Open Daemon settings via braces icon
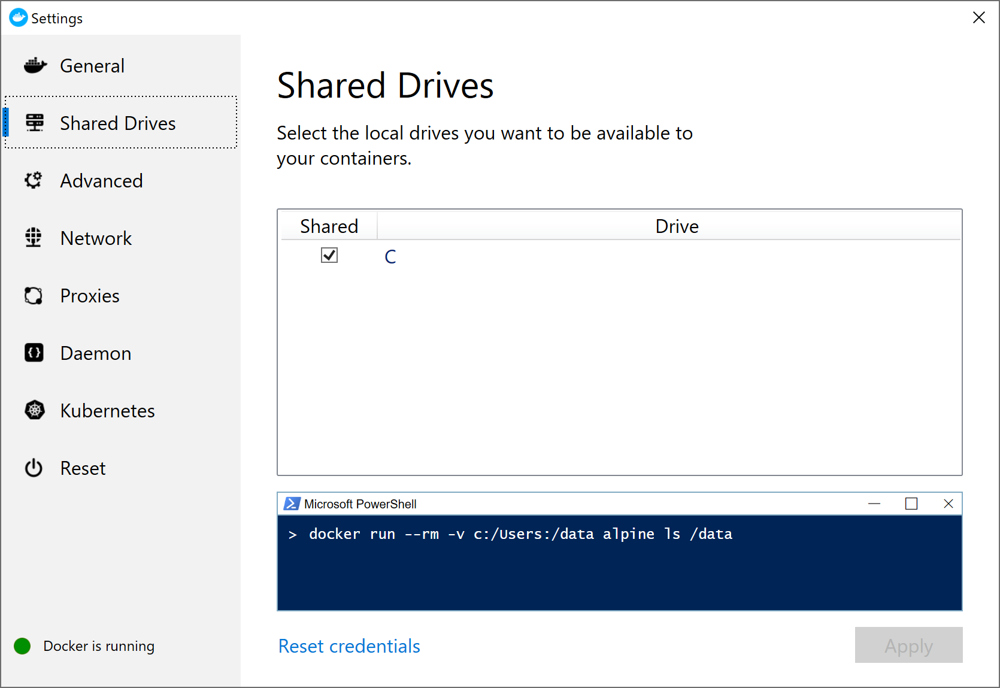1000x688 pixels. tap(34, 353)
